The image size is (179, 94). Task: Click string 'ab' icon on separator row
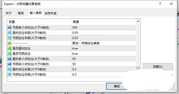(9, 43)
